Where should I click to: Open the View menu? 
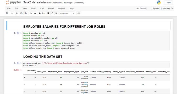pos(25,8)
